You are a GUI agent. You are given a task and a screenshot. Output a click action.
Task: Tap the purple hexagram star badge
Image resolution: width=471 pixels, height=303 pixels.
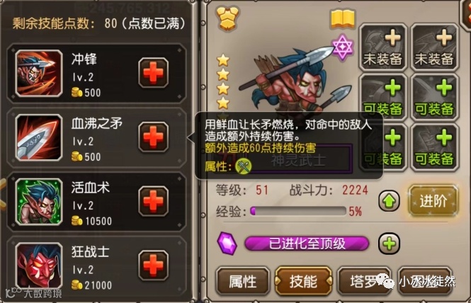(x=343, y=47)
